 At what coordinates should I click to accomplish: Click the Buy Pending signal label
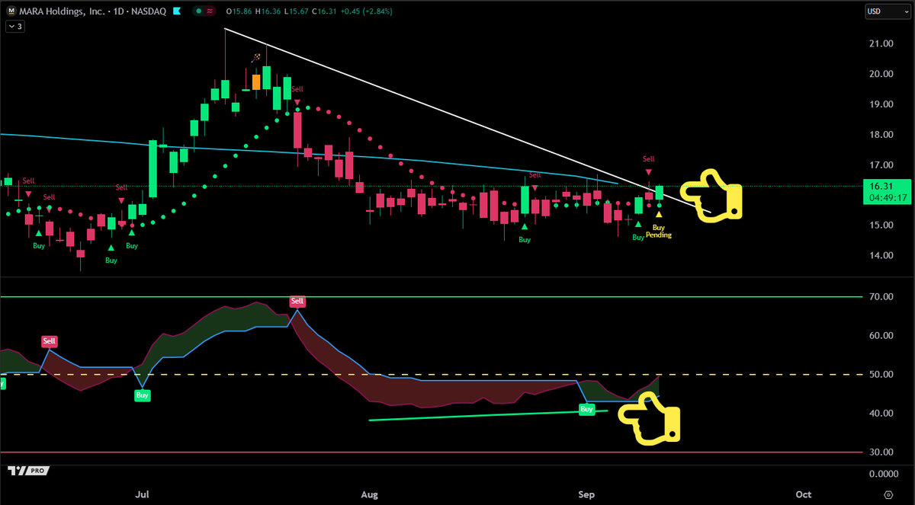659,232
